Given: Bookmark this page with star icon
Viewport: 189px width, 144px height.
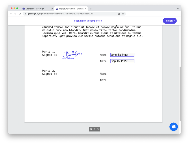Looking at the screenshot, I should tap(123, 14).
